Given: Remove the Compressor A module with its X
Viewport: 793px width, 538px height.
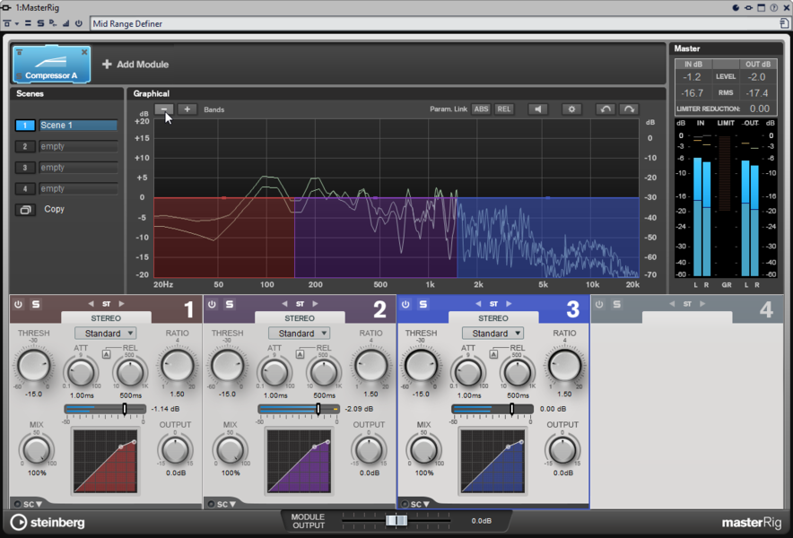Looking at the screenshot, I should [84, 52].
